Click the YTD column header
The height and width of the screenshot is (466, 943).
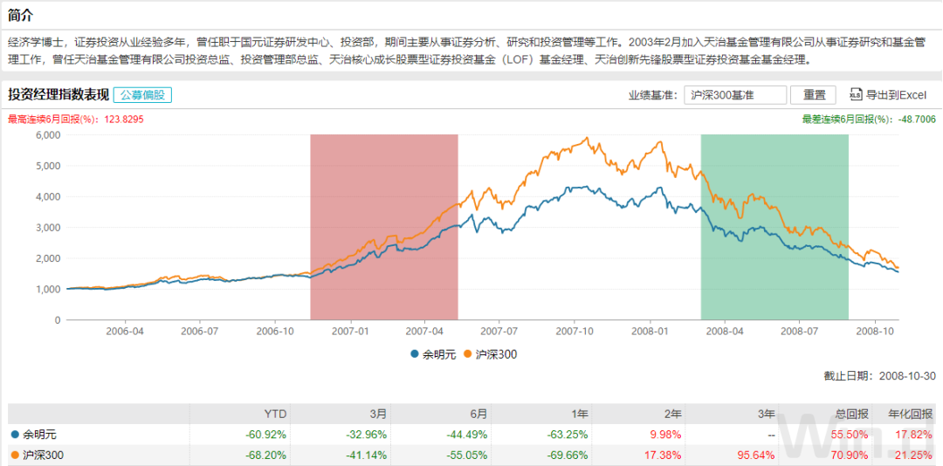pos(275,413)
